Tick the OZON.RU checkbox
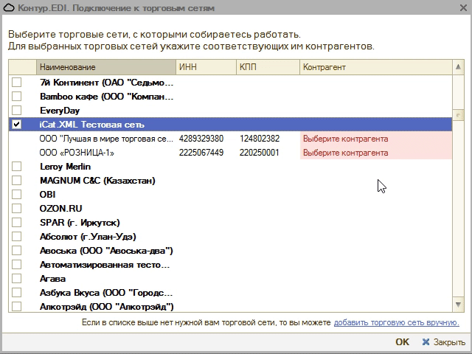 (x=16, y=208)
